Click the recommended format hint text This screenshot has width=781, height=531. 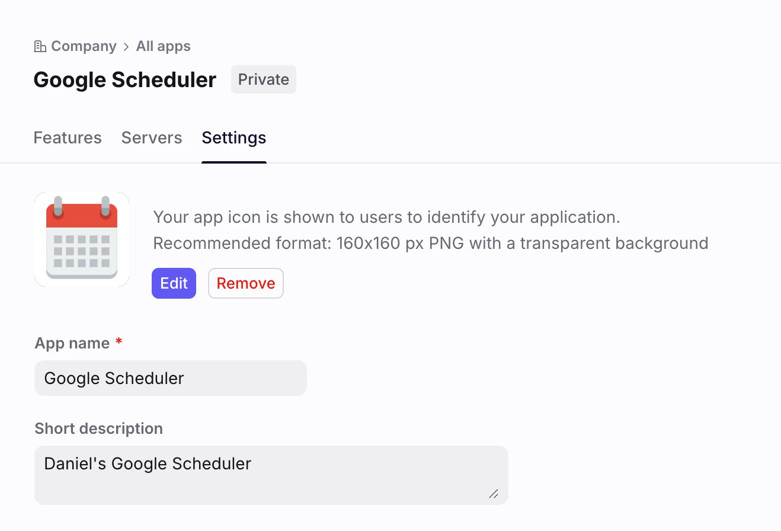point(431,244)
